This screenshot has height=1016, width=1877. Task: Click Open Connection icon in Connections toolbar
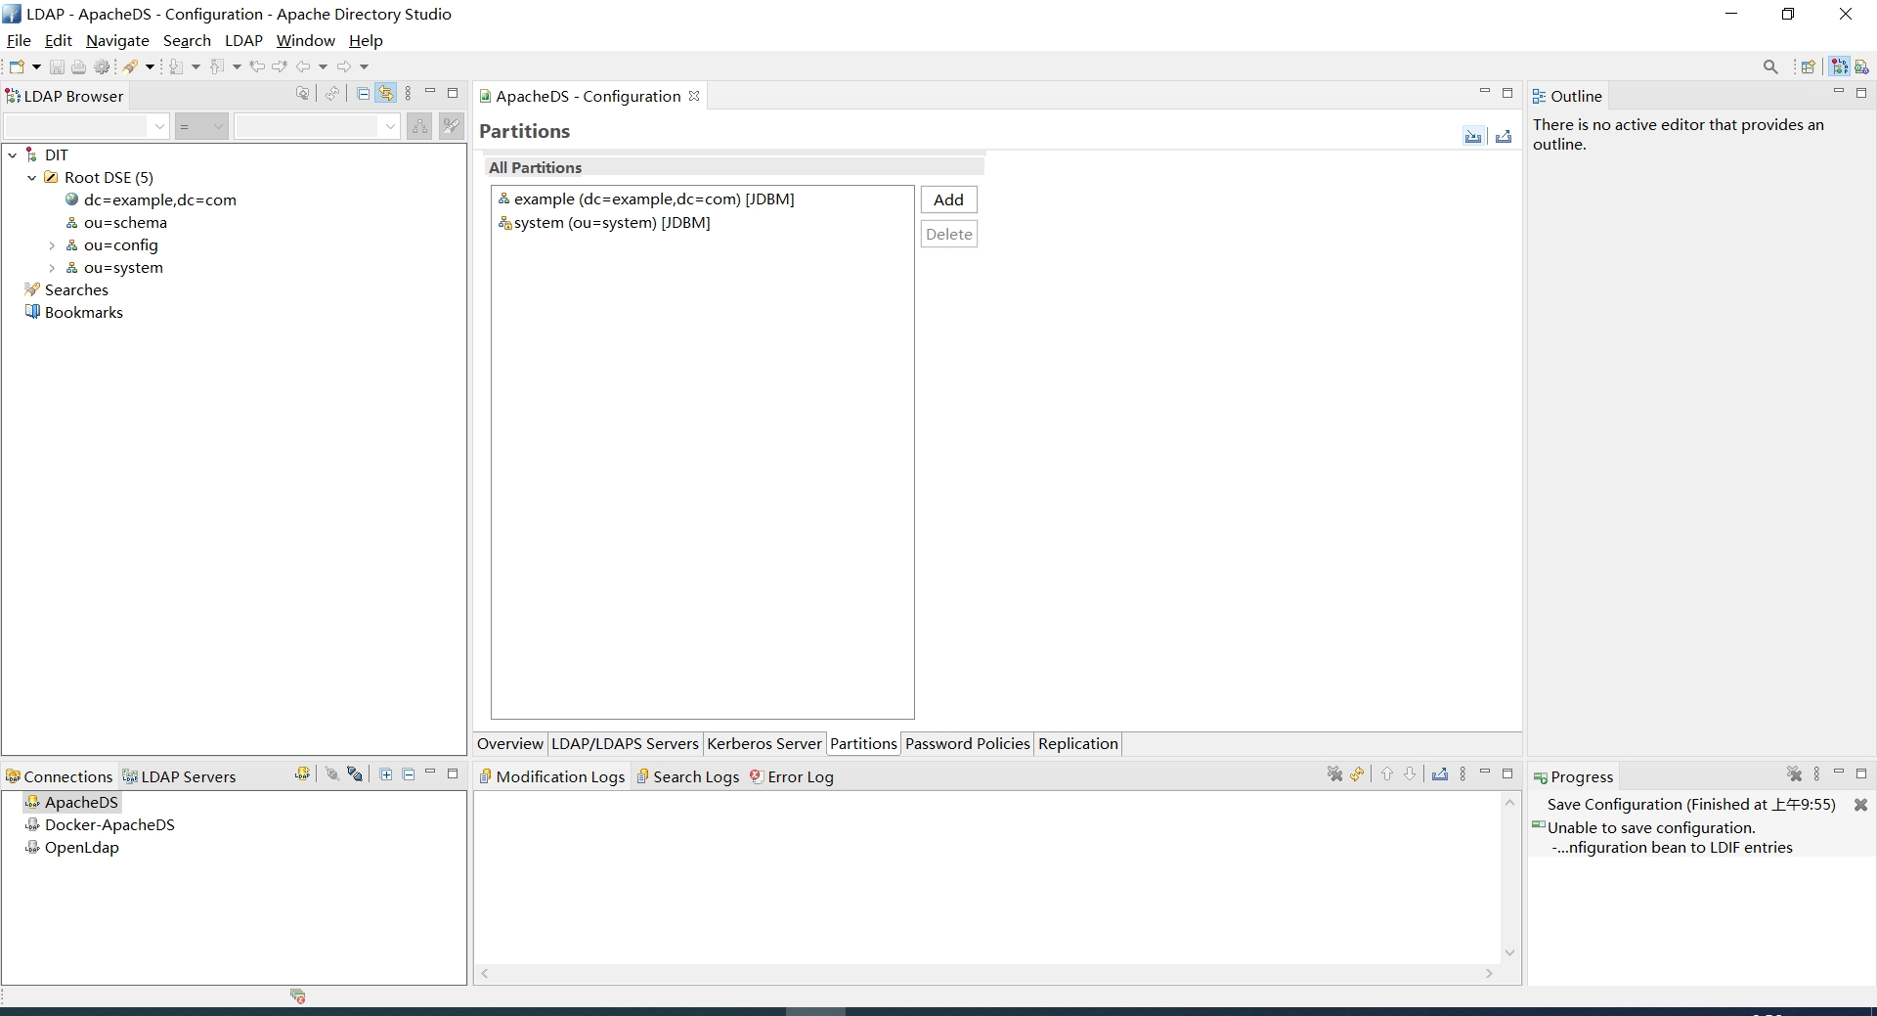[x=332, y=774]
